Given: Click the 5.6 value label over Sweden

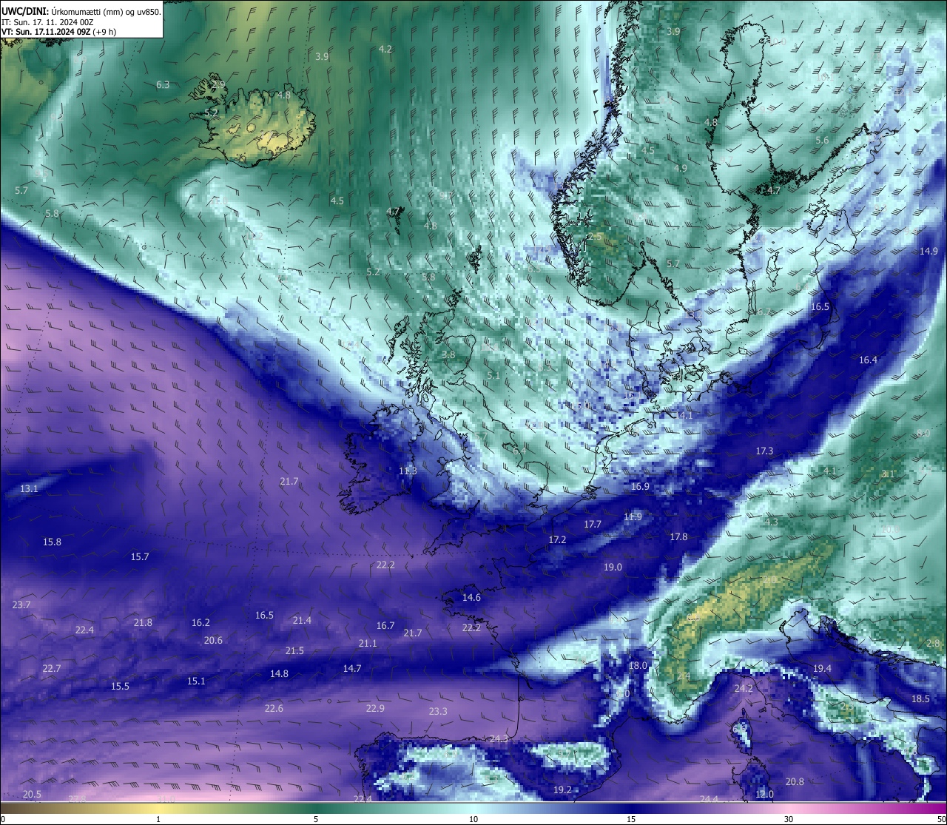Looking at the screenshot, I should 822,141.
